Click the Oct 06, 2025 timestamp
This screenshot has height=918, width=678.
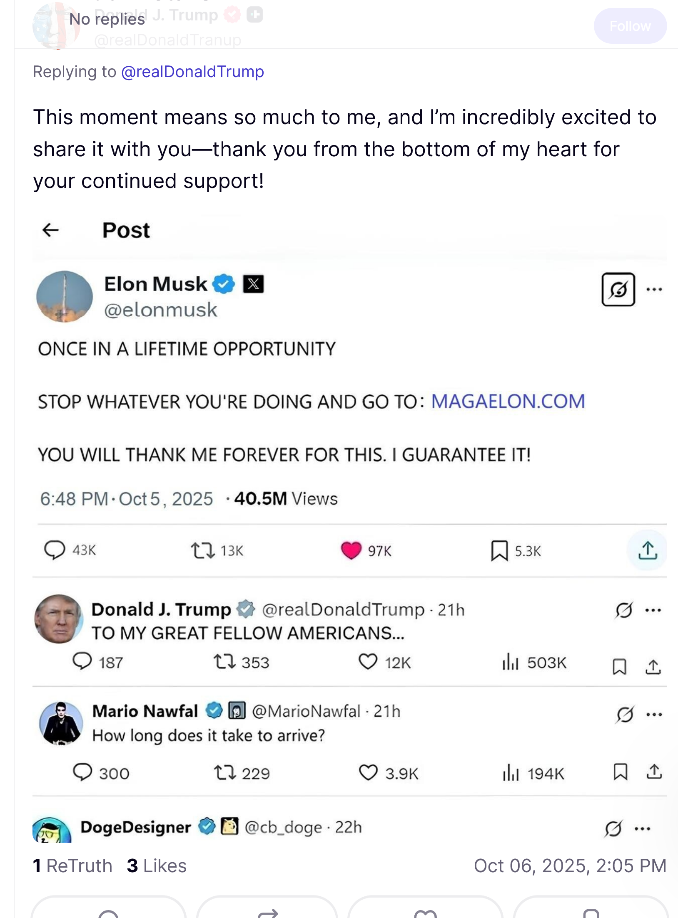[570, 865]
